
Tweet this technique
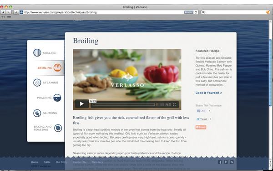(202, 119)
